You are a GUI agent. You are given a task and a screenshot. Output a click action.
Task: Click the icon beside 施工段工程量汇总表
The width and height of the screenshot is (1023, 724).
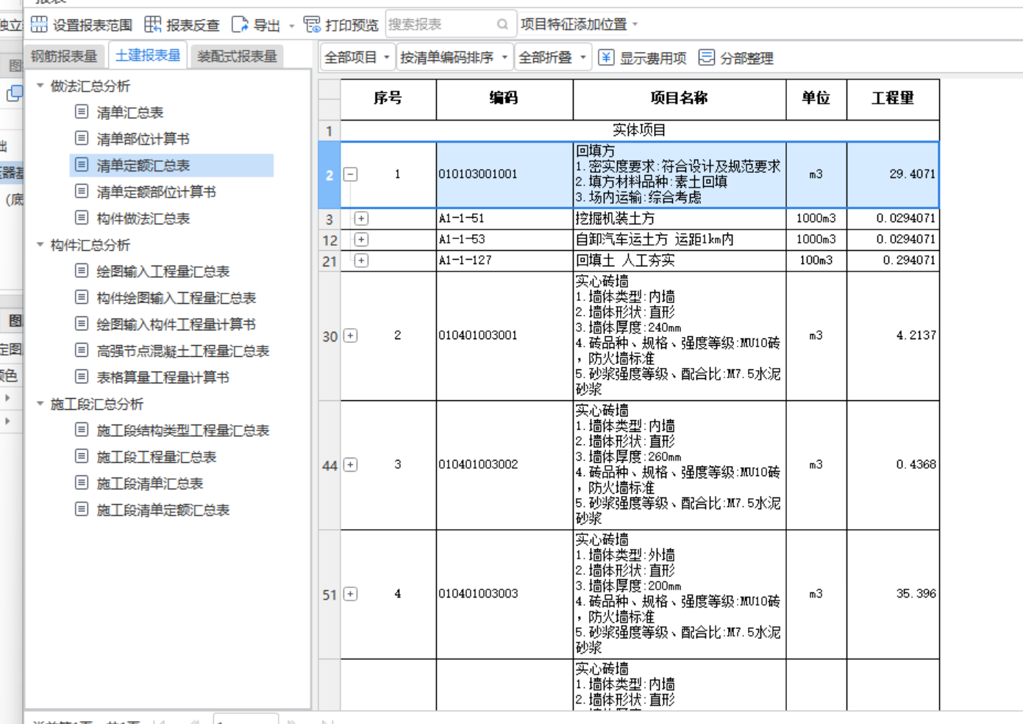tap(82, 456)
